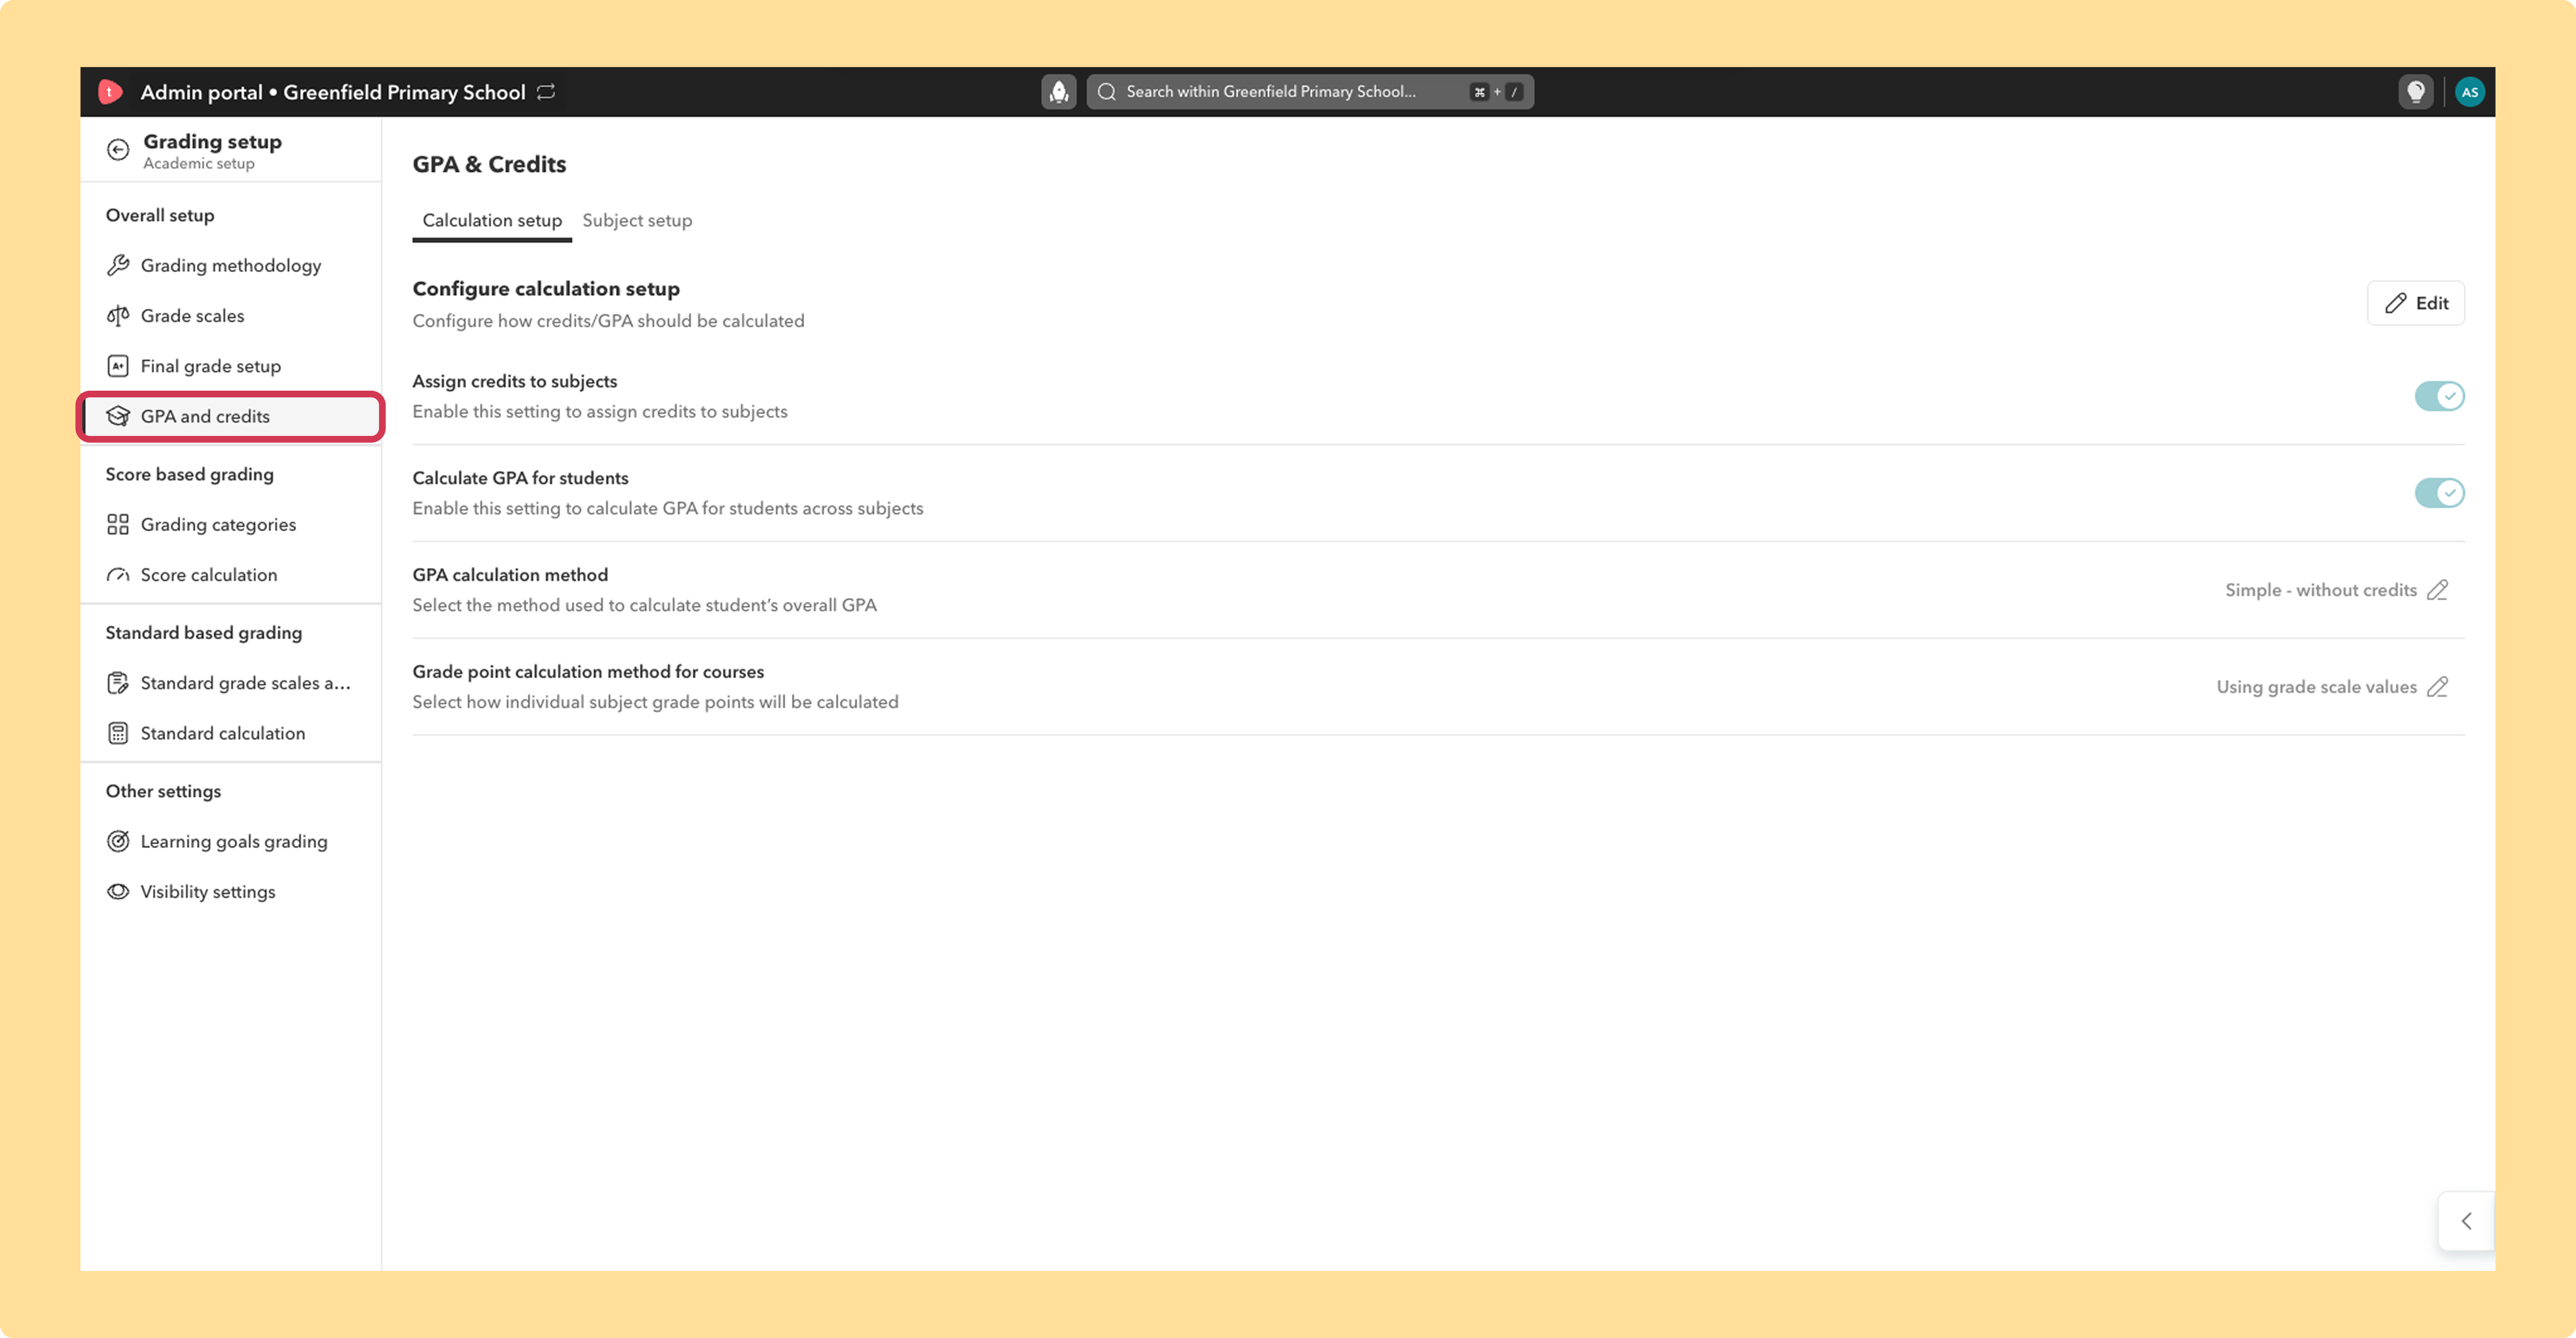Select GPA and credits in sidebar
The image size is (2576, 1338).
[231, 416]
